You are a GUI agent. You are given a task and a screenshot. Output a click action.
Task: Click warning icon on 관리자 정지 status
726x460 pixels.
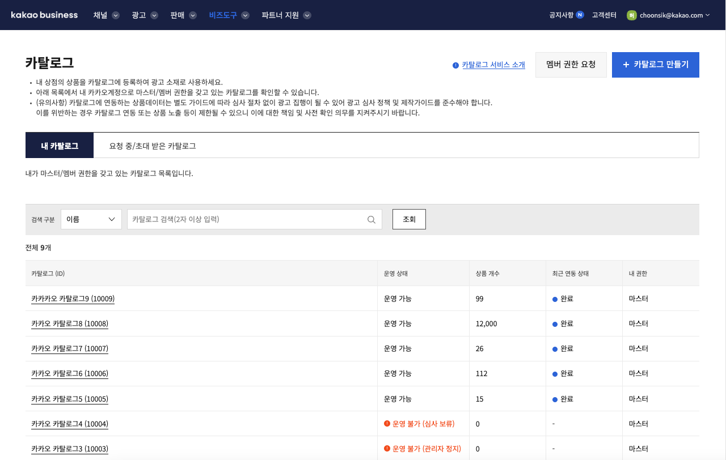point(387,449)
